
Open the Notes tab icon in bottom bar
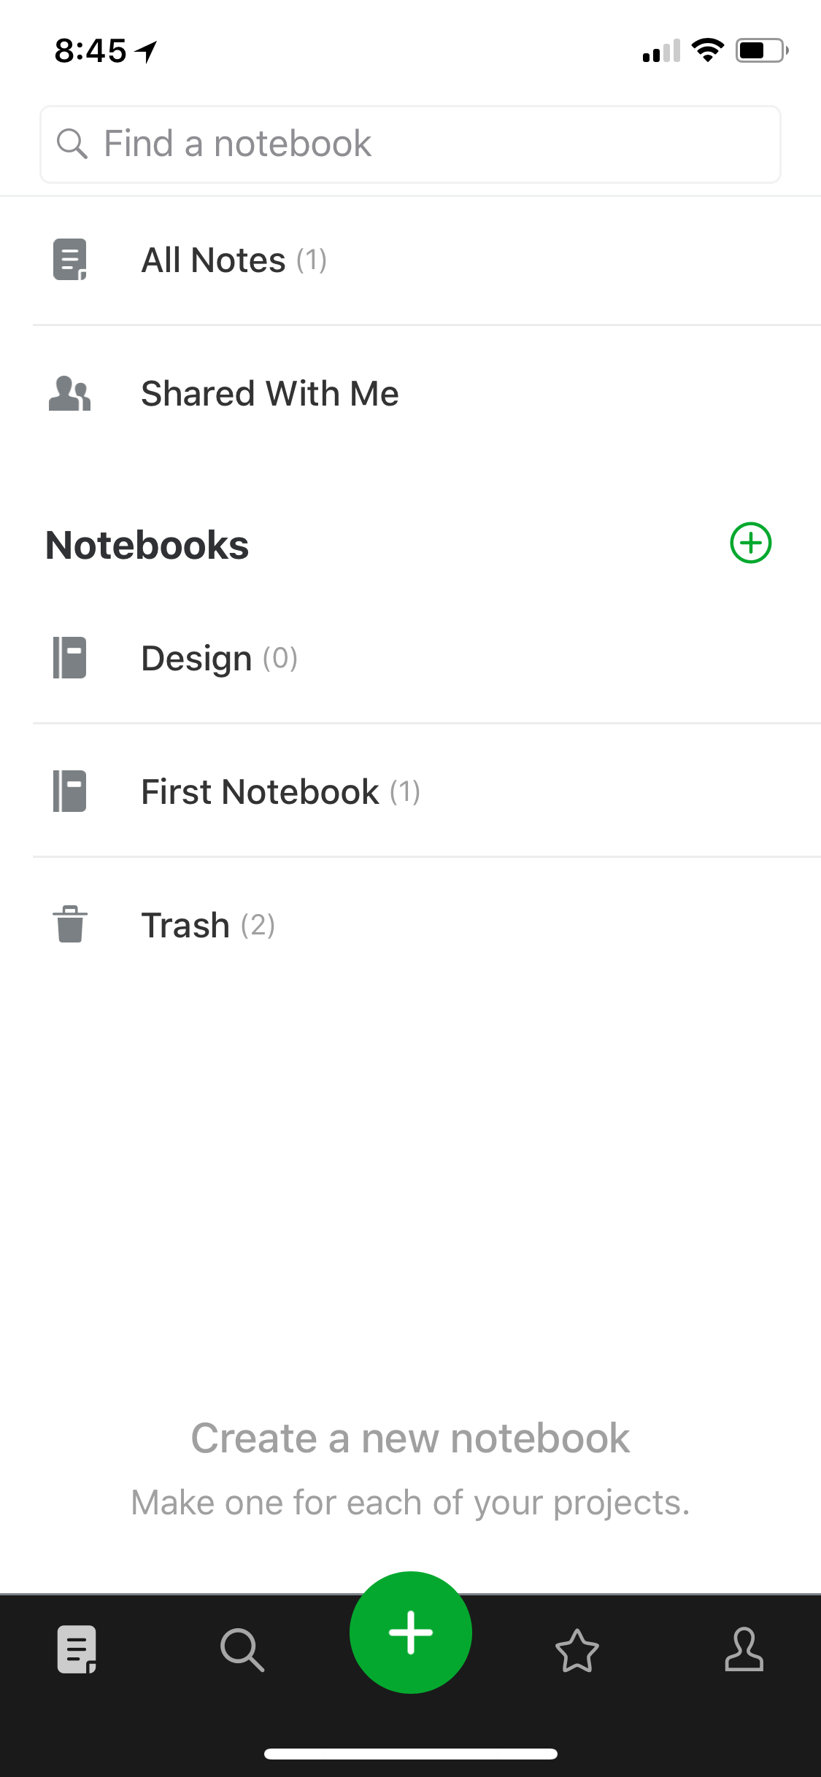77,1649
